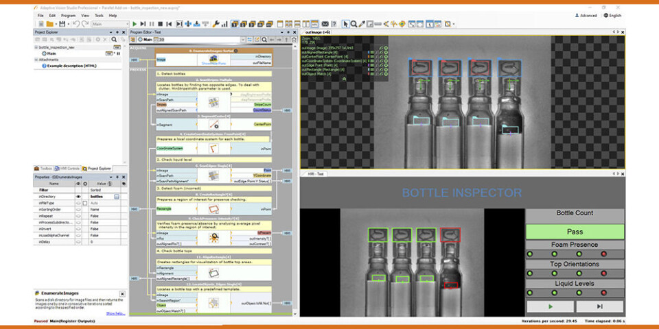659x329 pixels.
Task: Select the color picker eyedropper tool
Action: pos(362,24)
